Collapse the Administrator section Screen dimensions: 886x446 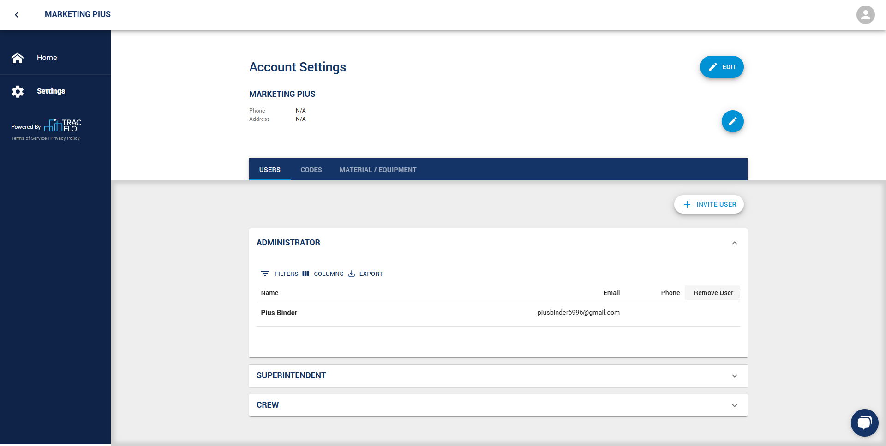[734, 243]
